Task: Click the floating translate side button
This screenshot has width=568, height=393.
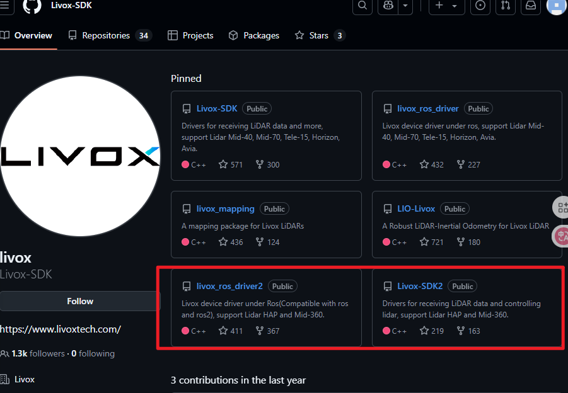Action: [561, 236]
